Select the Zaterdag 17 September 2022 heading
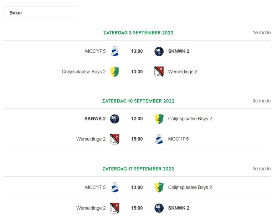 [138, 169]
